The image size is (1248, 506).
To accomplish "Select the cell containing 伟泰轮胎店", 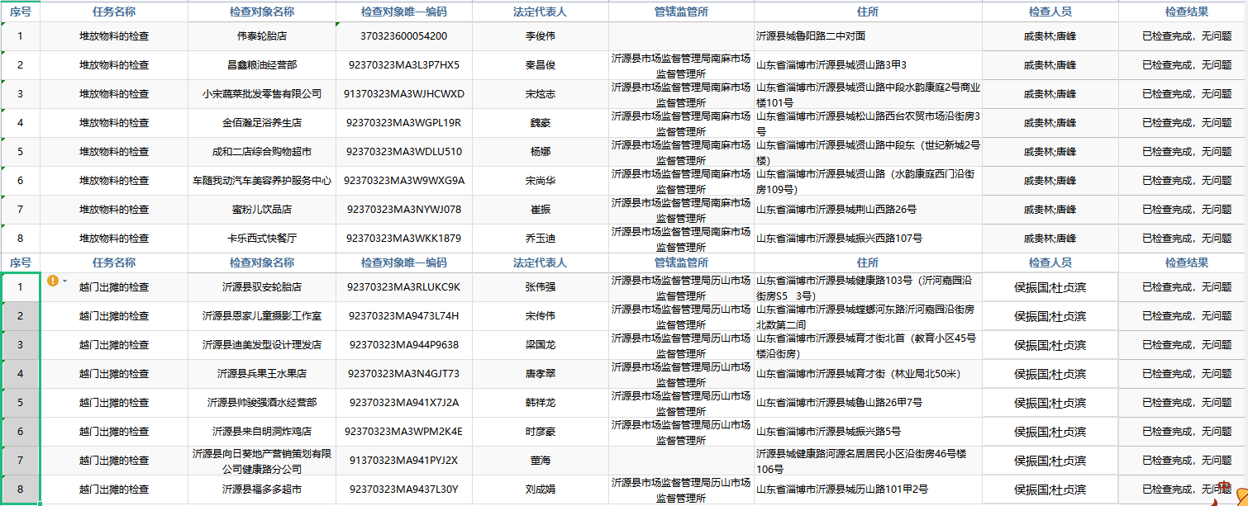I will click(261, 36).
